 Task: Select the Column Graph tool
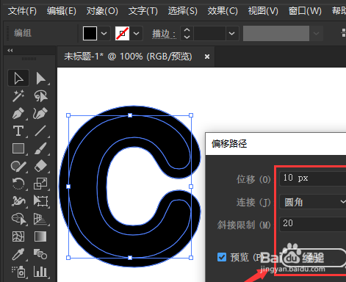40,272
